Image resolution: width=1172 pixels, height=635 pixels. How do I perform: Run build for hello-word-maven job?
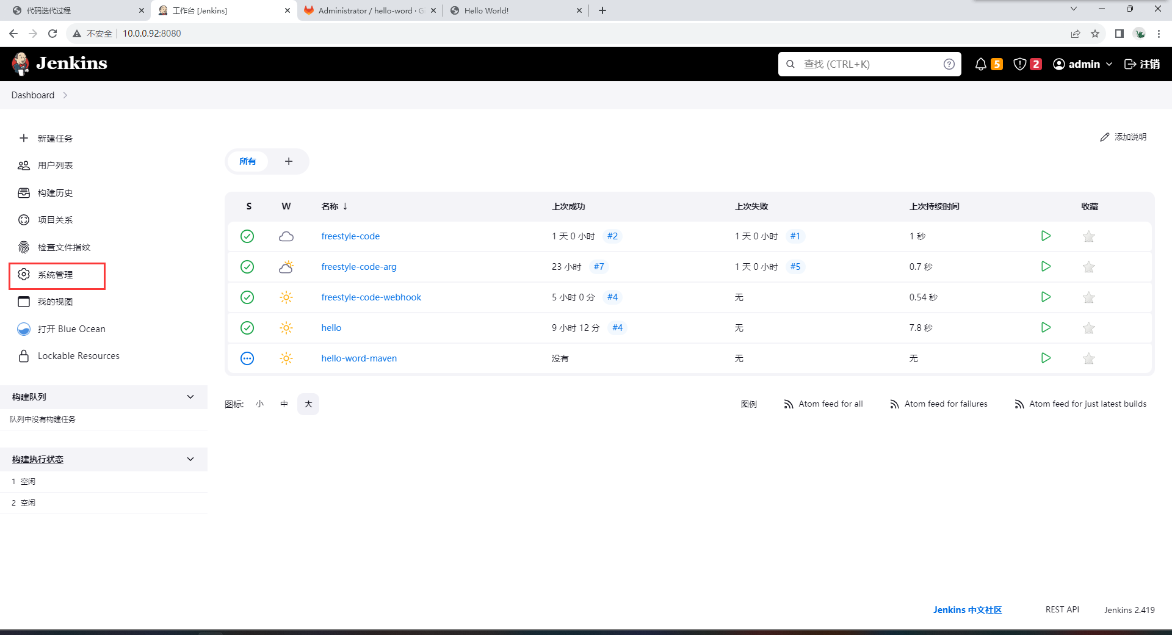click(x=1046, y=358)
